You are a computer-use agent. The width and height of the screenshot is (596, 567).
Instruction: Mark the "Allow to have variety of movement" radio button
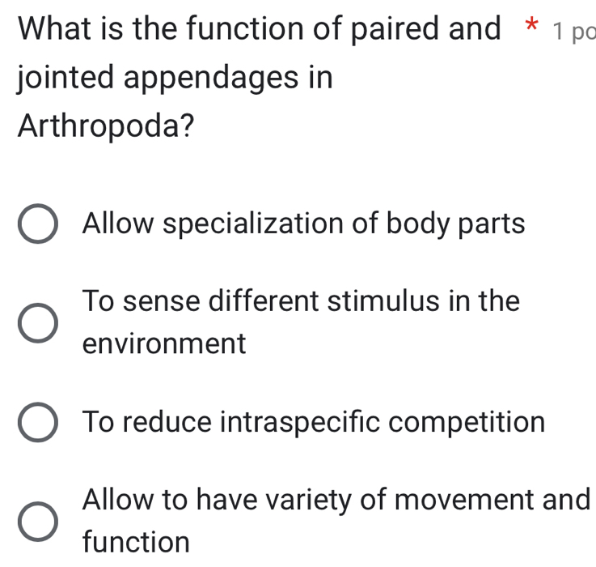point(38,522)
